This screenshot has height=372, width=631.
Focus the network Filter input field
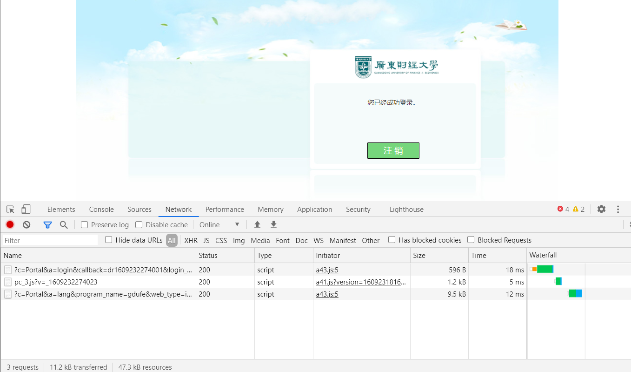point(50,240)
